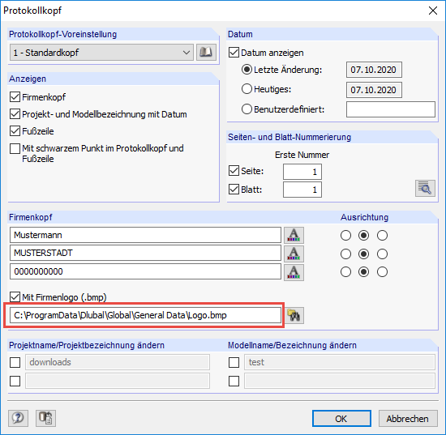Image resolution: width=446 pixels, height=435 pixels.
Task: Uncheck the Firmenkopf checkbox
Action: (x=15, y=97)
